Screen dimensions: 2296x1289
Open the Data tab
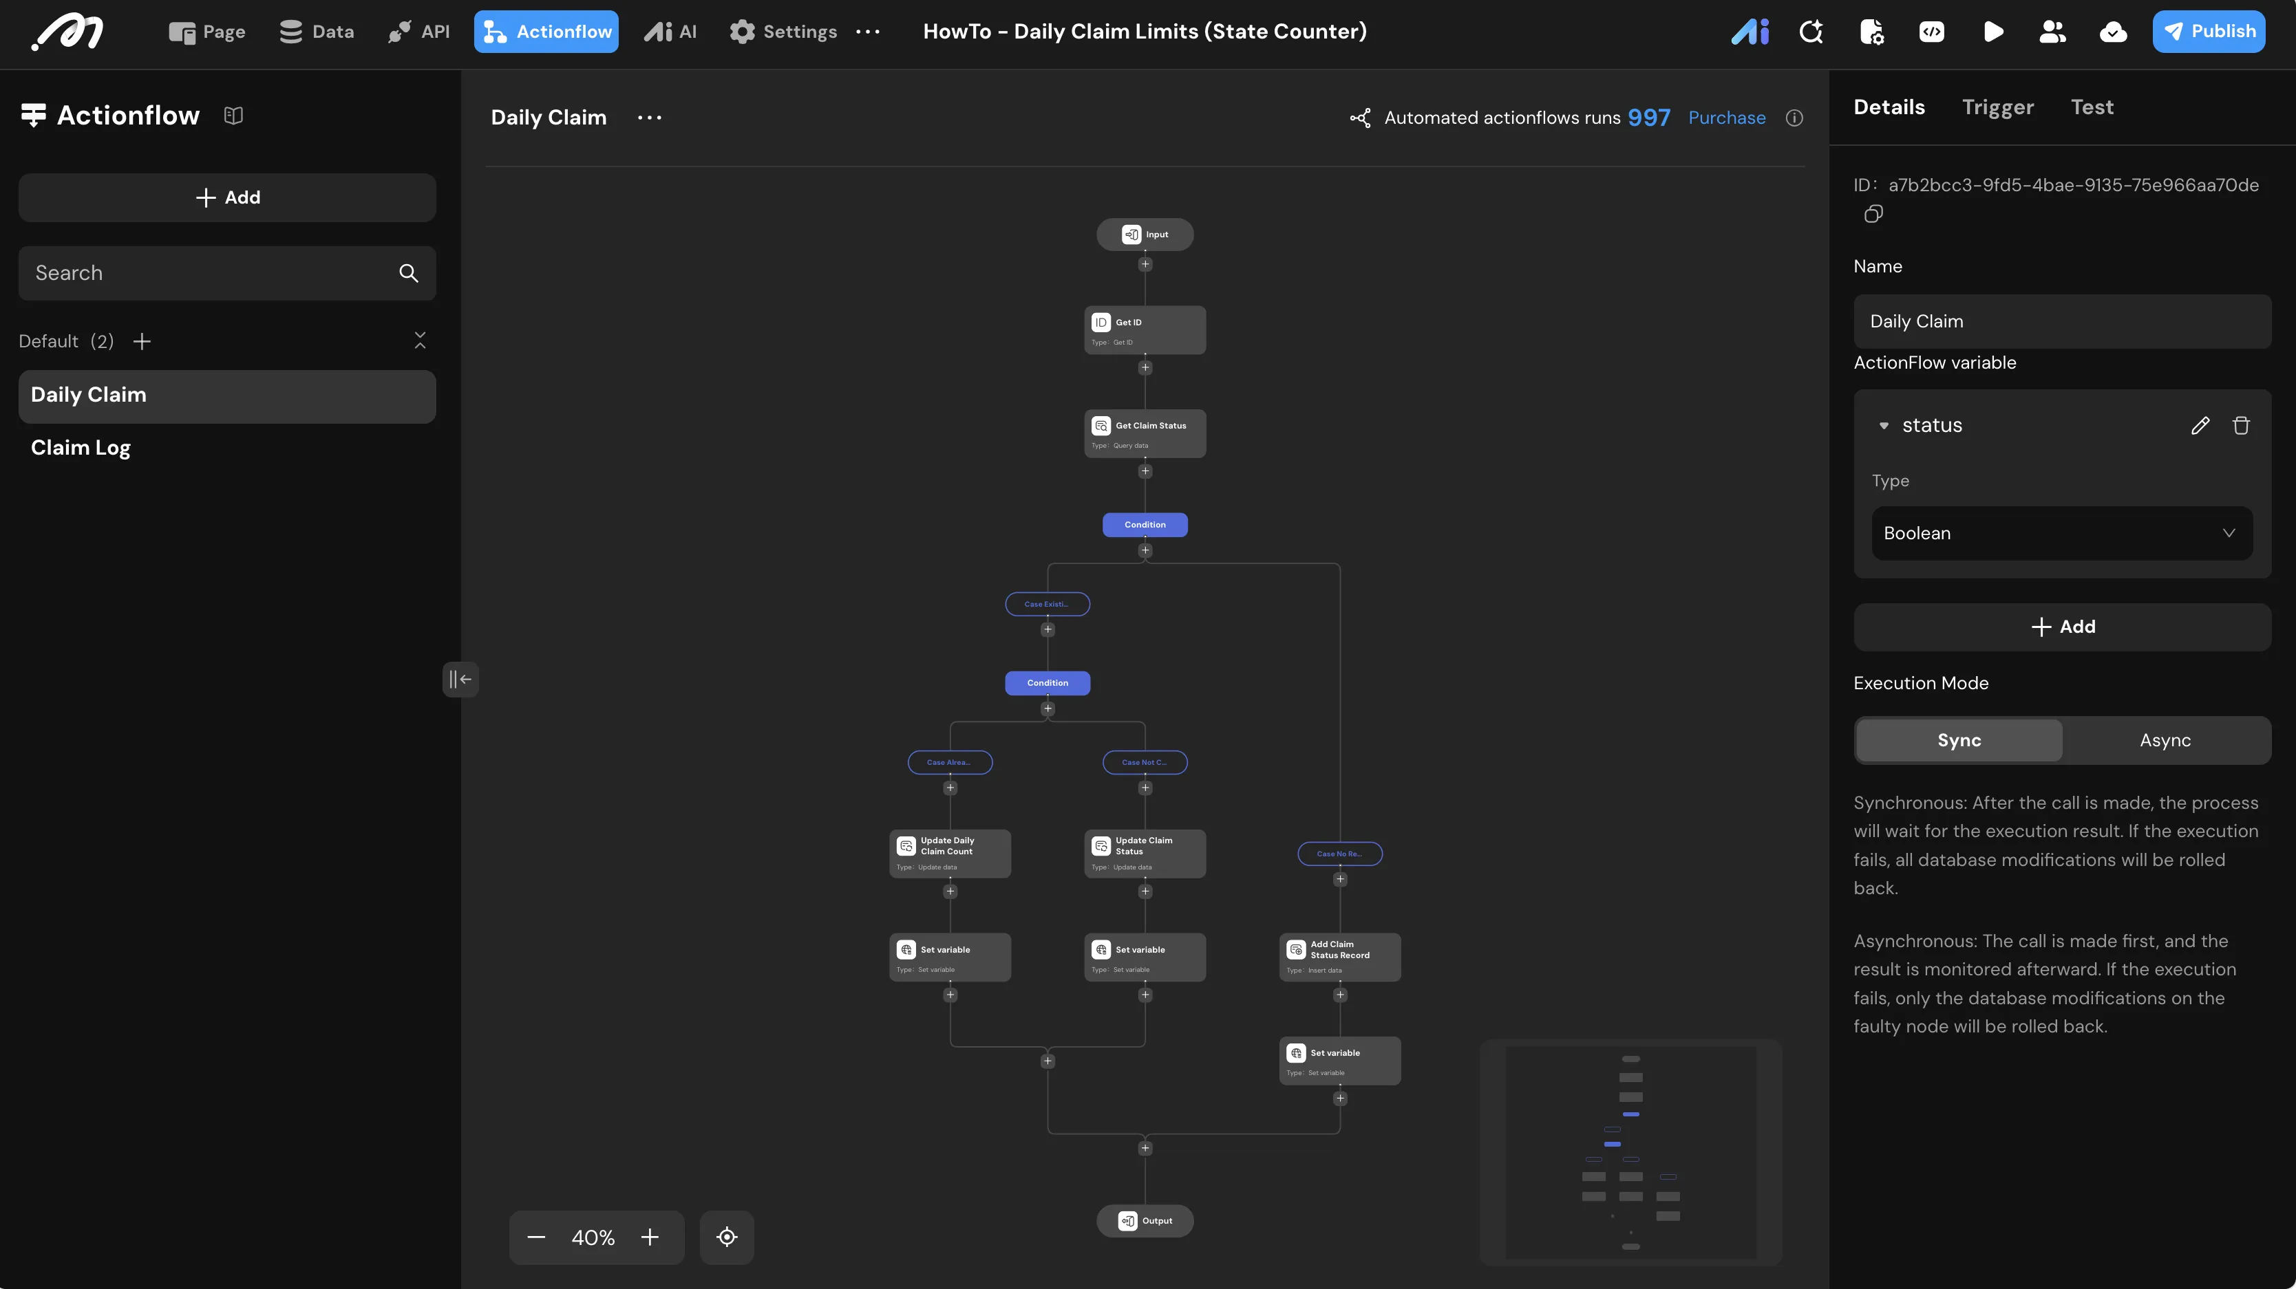click(x=317, y=32)
